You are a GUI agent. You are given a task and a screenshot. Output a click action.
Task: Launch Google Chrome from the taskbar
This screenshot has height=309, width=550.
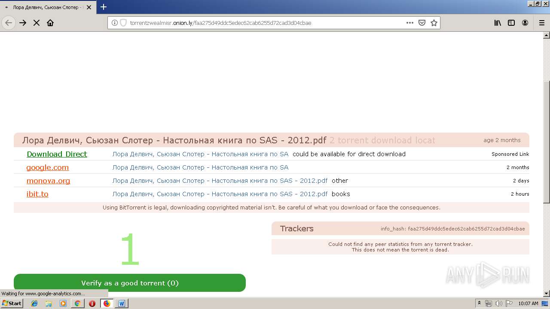coord(77,303)
